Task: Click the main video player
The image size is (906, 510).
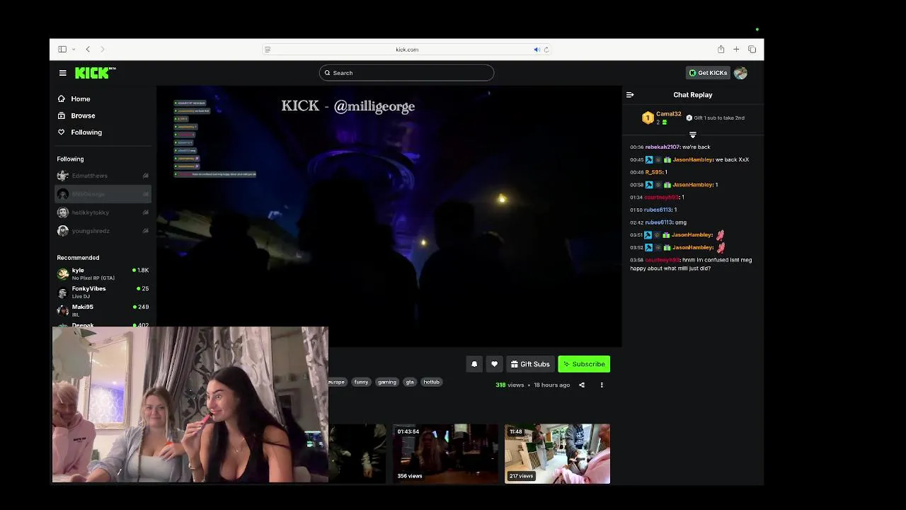Action: click(389, 217)
